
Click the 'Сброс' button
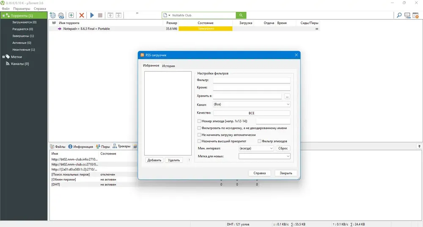283,148
